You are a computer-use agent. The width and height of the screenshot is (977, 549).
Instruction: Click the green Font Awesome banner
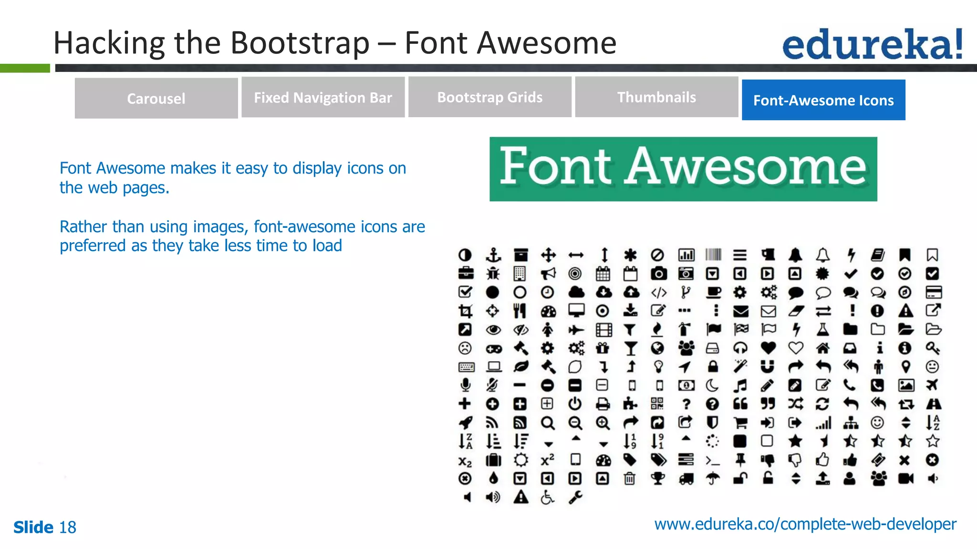pos(683,169)
